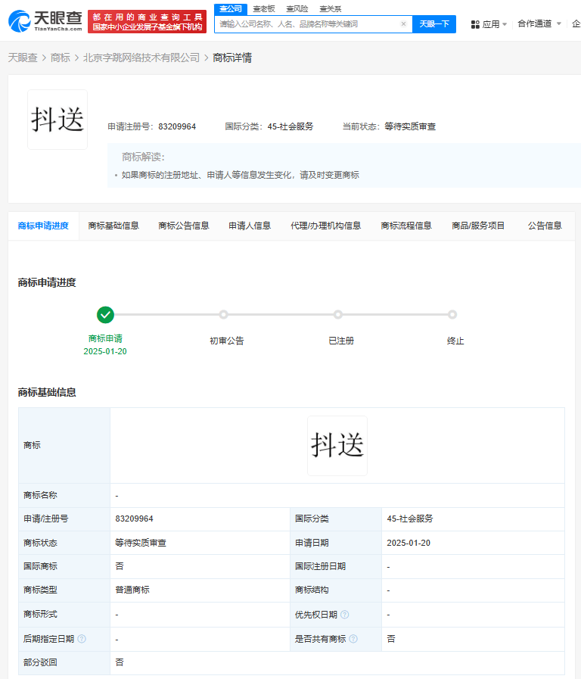Expand the 合作通道 dropdown

click(x=539, y=23)
